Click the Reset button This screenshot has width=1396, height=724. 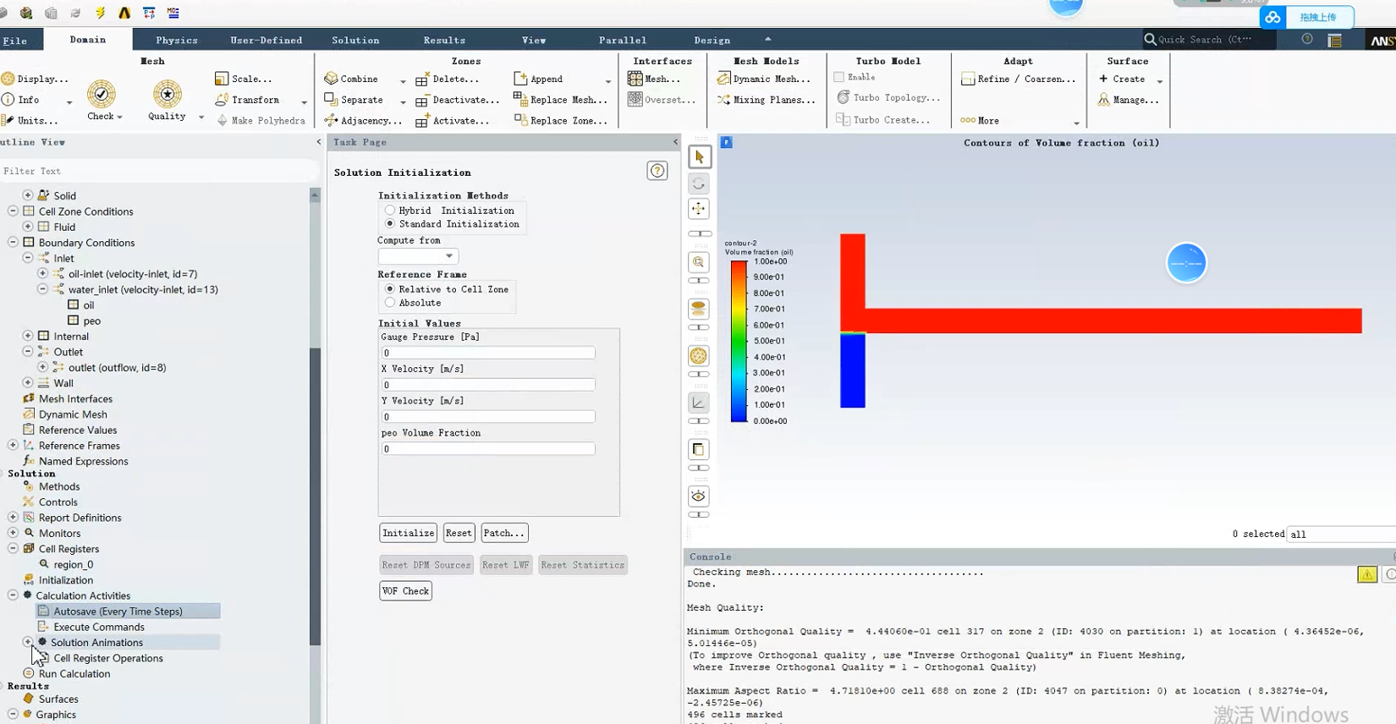[459, 533]
